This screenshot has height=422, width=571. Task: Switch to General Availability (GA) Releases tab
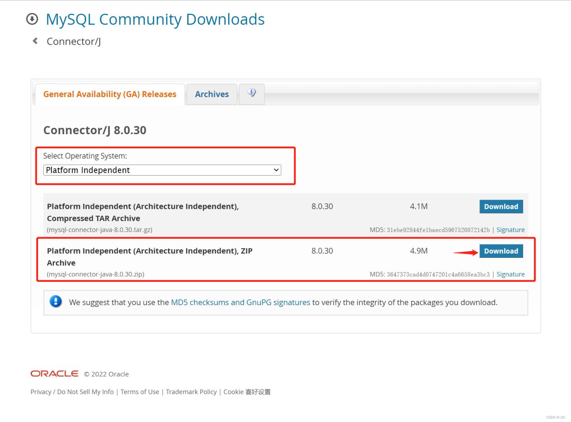110,94
